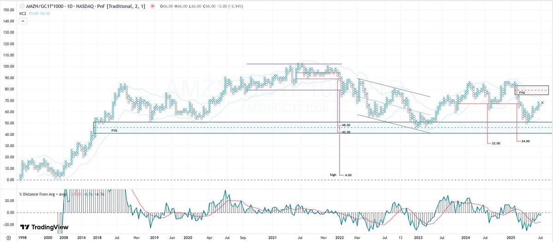The width and height of the screenshot is (553, 242).
Task: Click the AMZN/GC1!*1000 symbol title
Action: pos(44,6)
